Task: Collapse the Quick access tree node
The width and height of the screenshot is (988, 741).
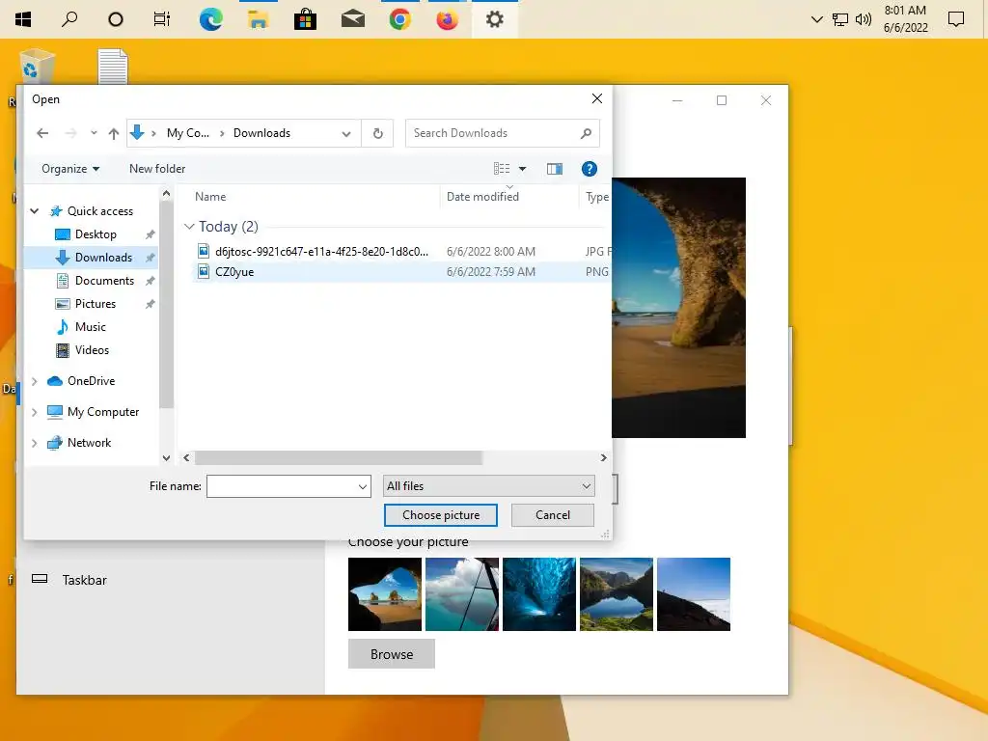Action: (35, 211)
